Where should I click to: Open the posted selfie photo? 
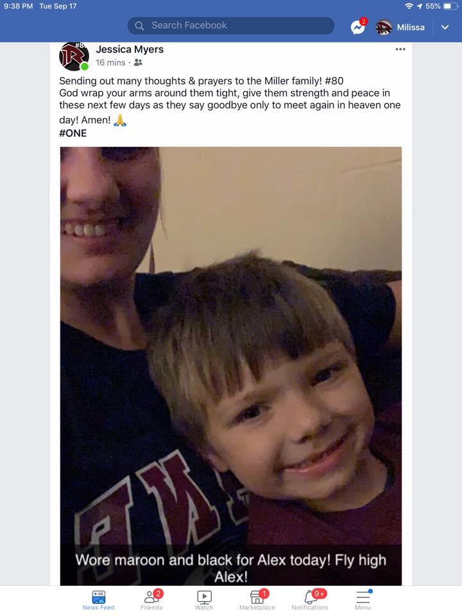click(x=231, y=366)
